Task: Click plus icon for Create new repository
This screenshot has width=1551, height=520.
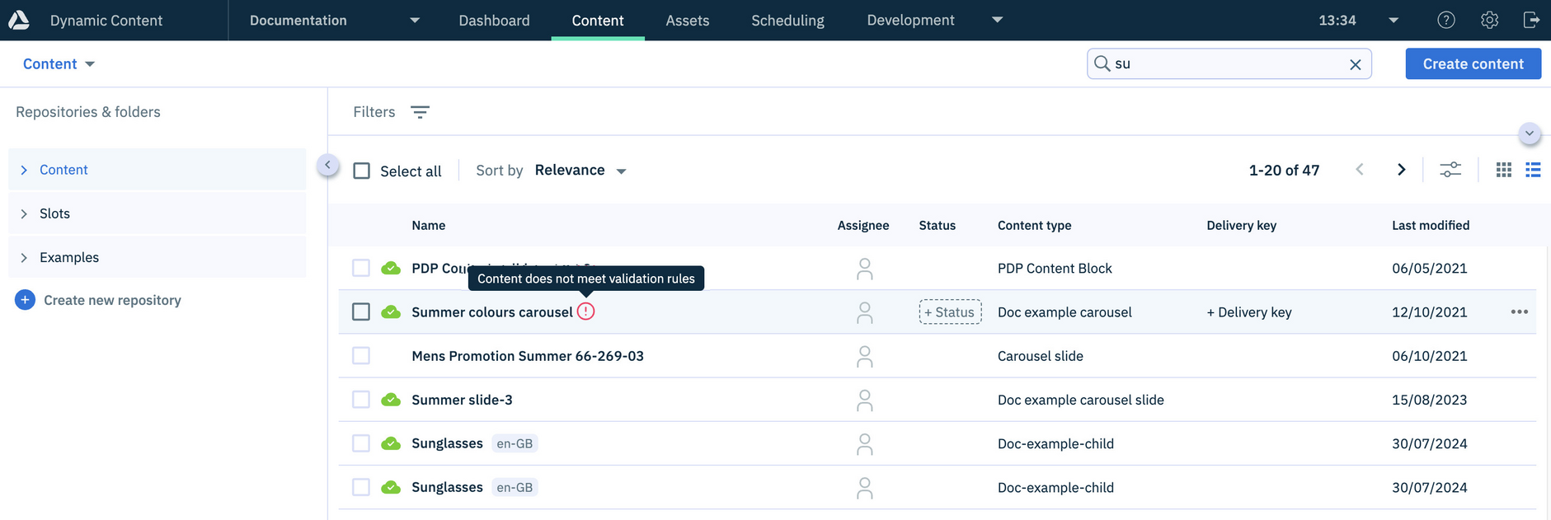Action: [25, 300]
